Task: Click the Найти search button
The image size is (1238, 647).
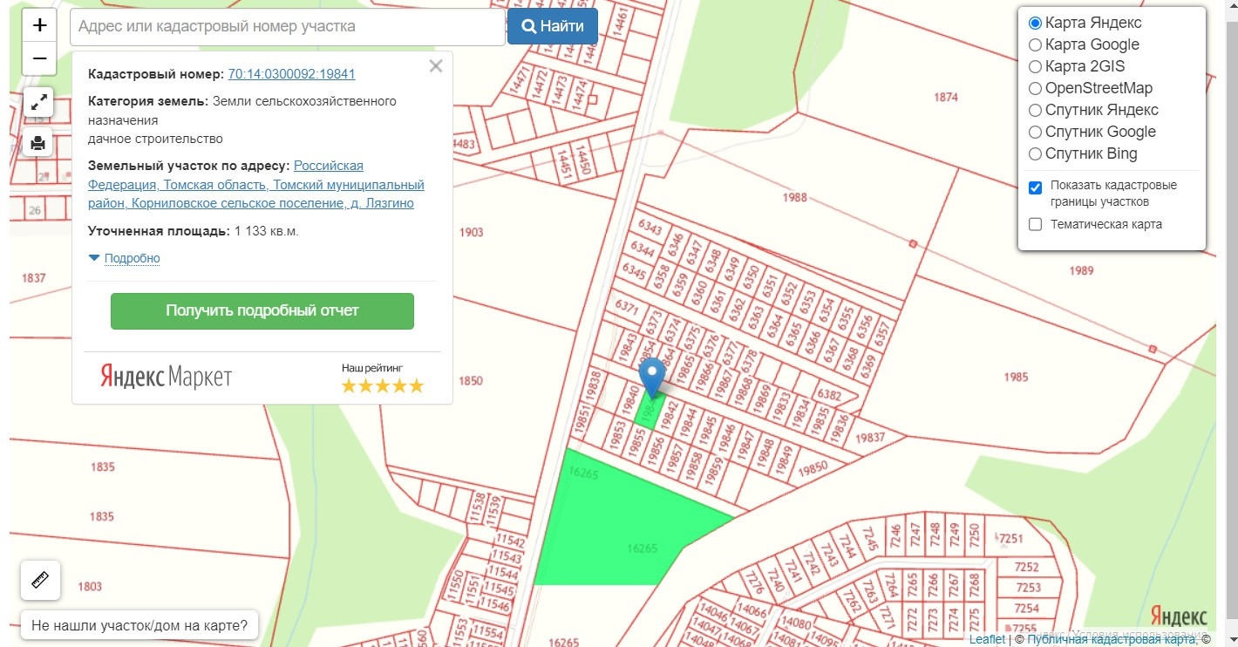Action: (553, 26)
